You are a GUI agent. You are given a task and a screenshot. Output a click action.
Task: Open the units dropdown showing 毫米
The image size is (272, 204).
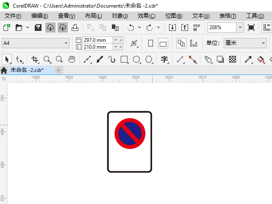(x=245, y=43)
